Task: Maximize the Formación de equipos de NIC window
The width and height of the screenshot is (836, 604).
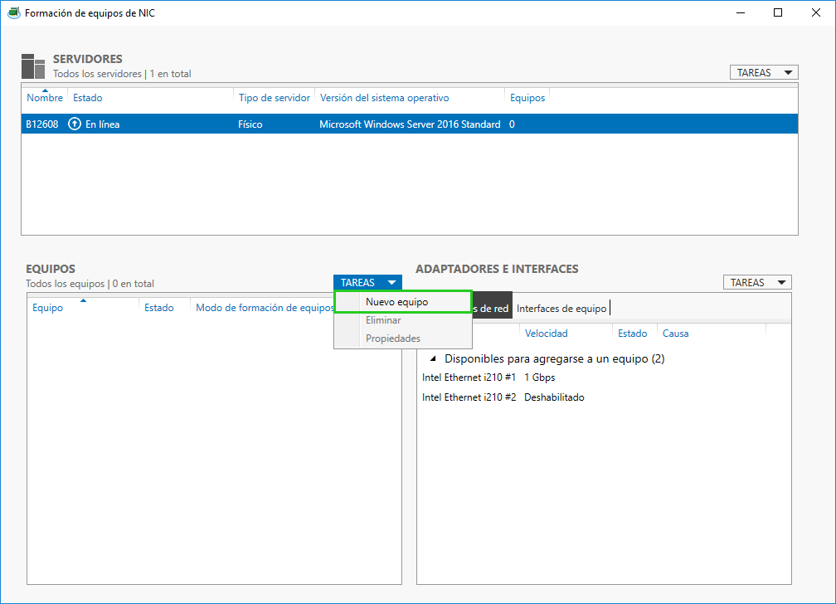Action: pos(778,12)
